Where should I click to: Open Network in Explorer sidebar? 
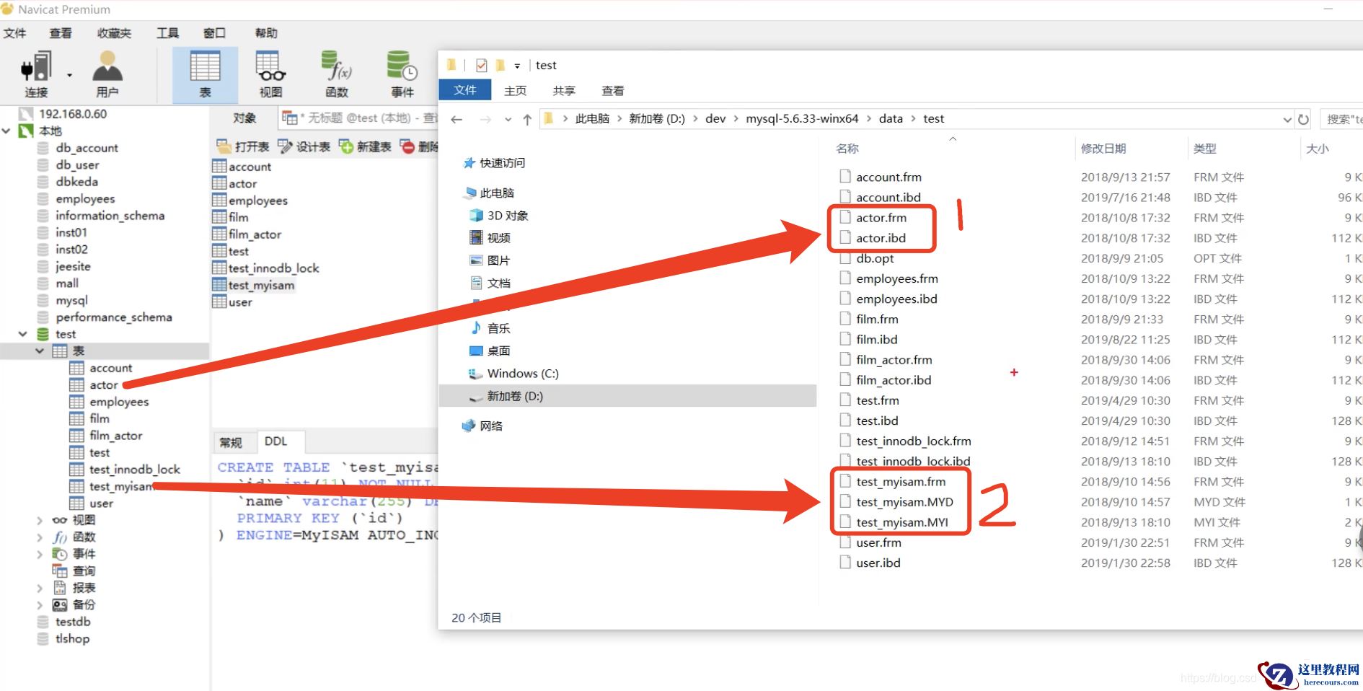482,426
